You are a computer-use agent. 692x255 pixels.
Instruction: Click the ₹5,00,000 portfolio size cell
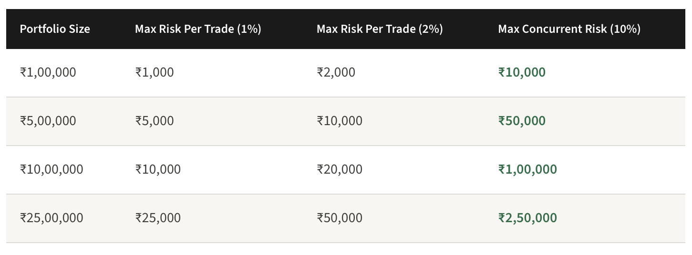pyautogui.click(x=48, y=121)
